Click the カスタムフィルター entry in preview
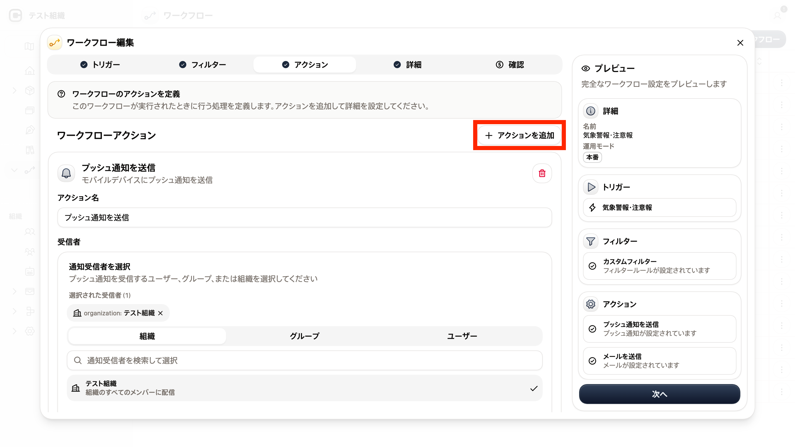795x447 pixels. (x=659, y=266)
